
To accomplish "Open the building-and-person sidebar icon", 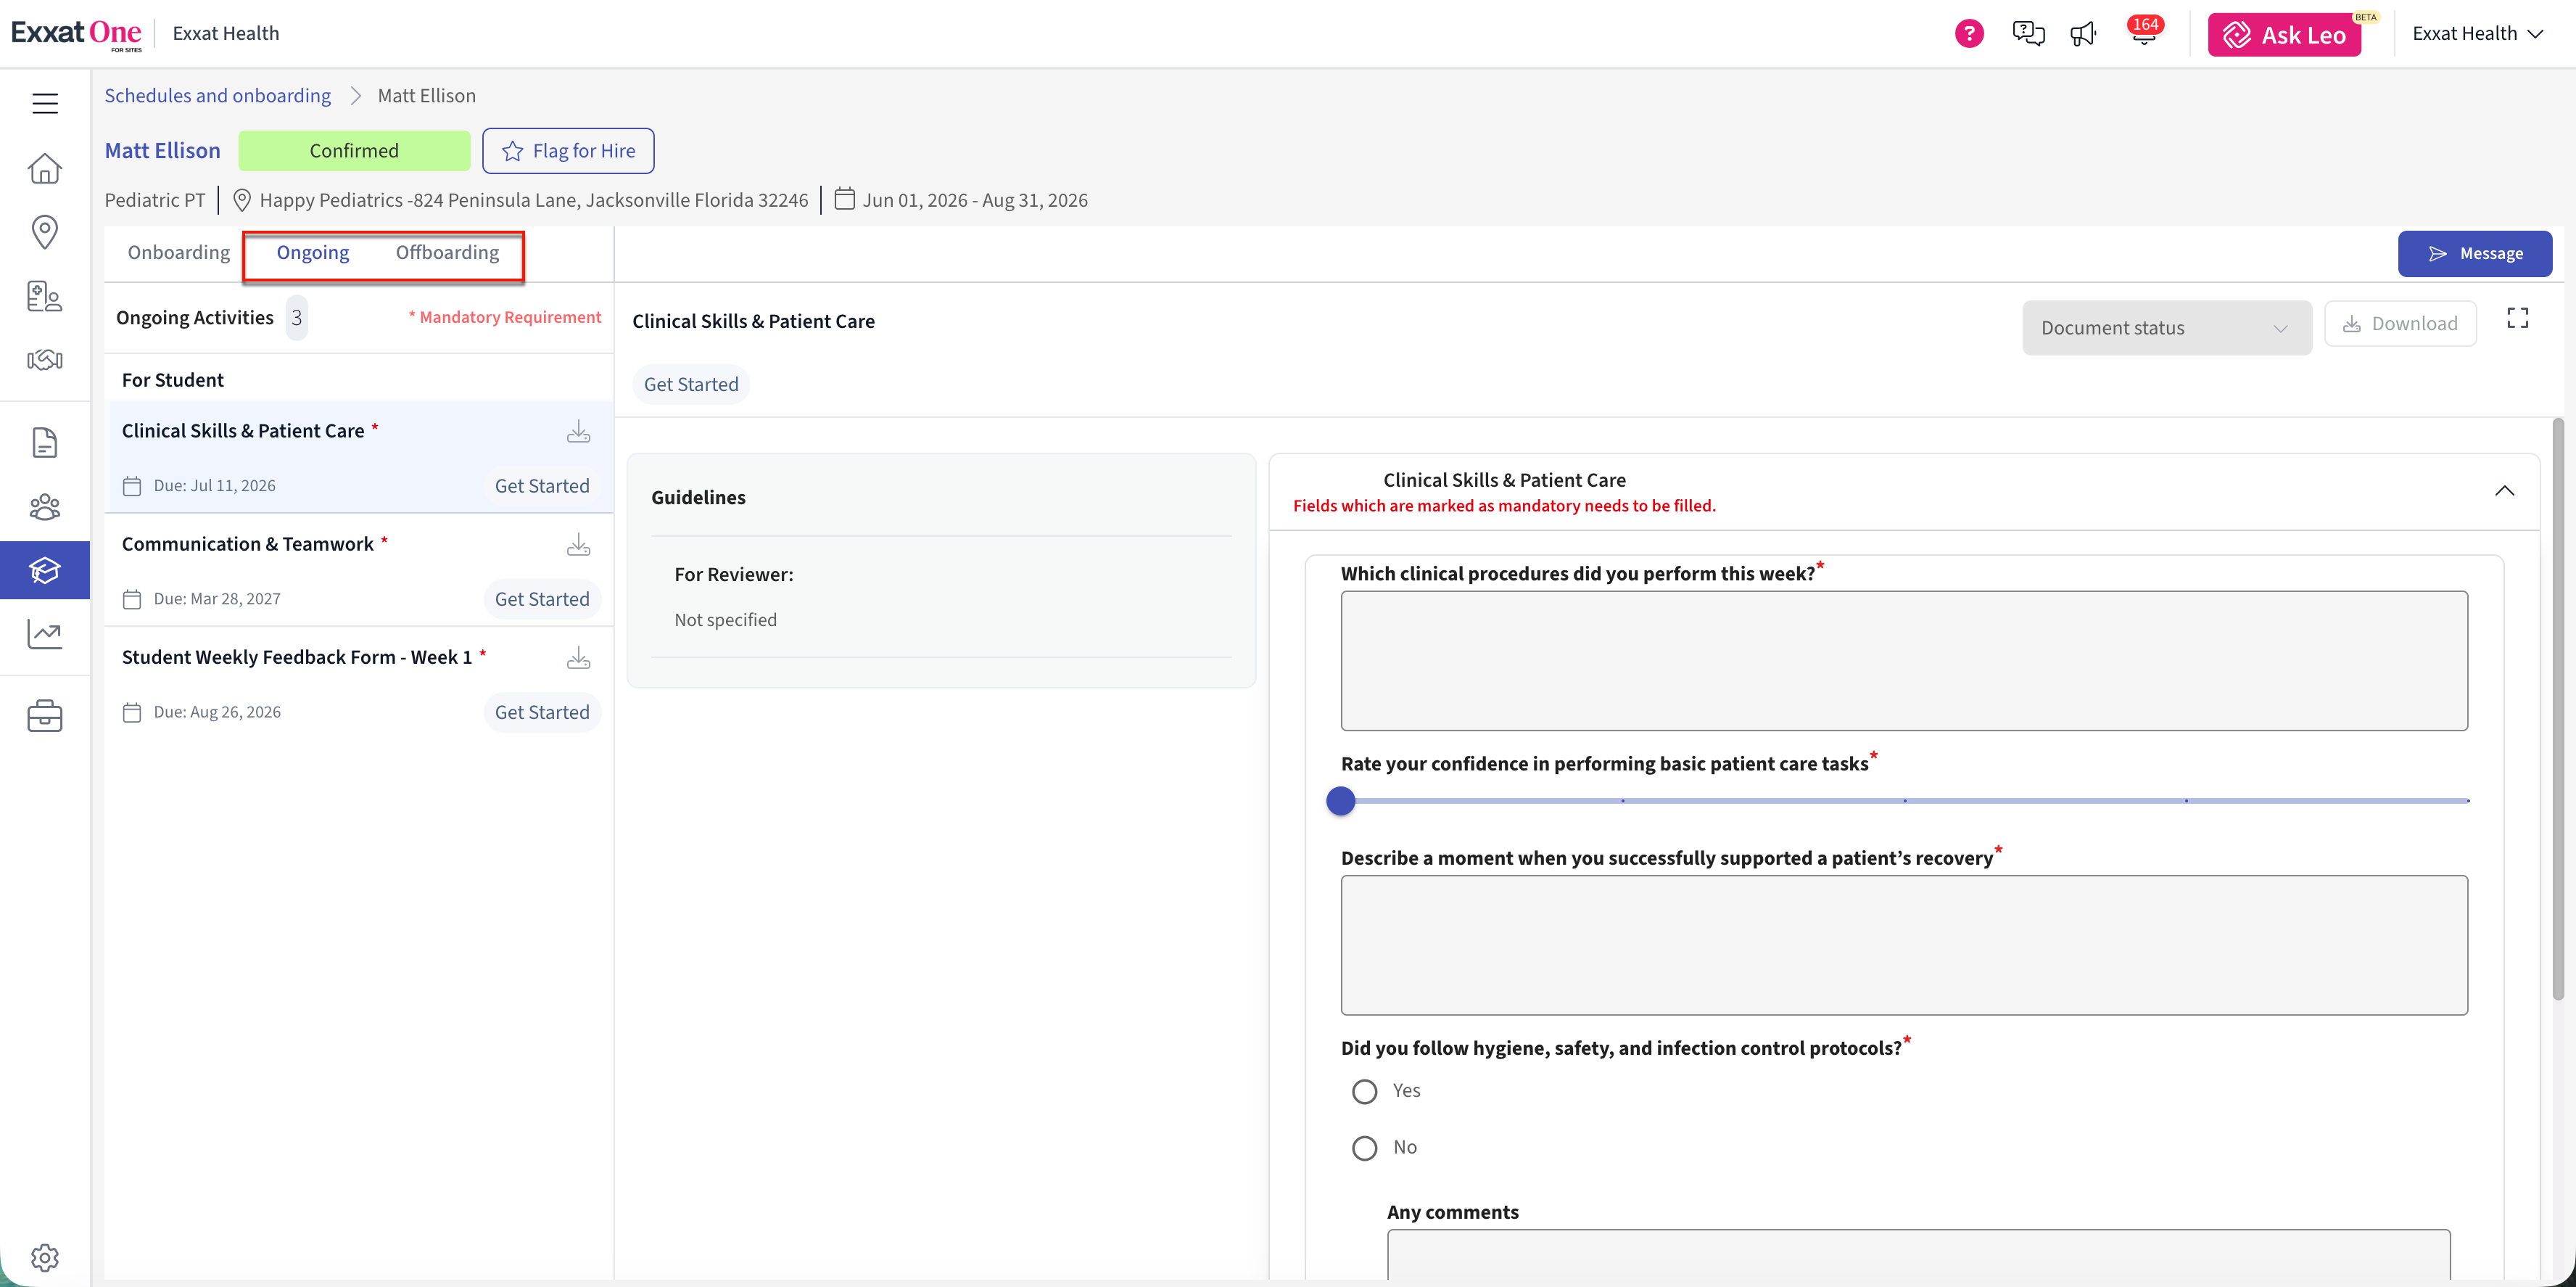I will pos(45,296).
